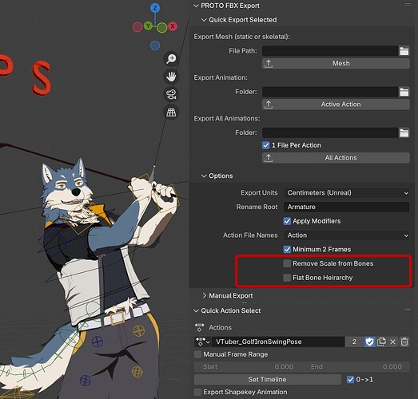
Task: Enable Remove Scale from Bones checkbox
Action: click(287, 263)
